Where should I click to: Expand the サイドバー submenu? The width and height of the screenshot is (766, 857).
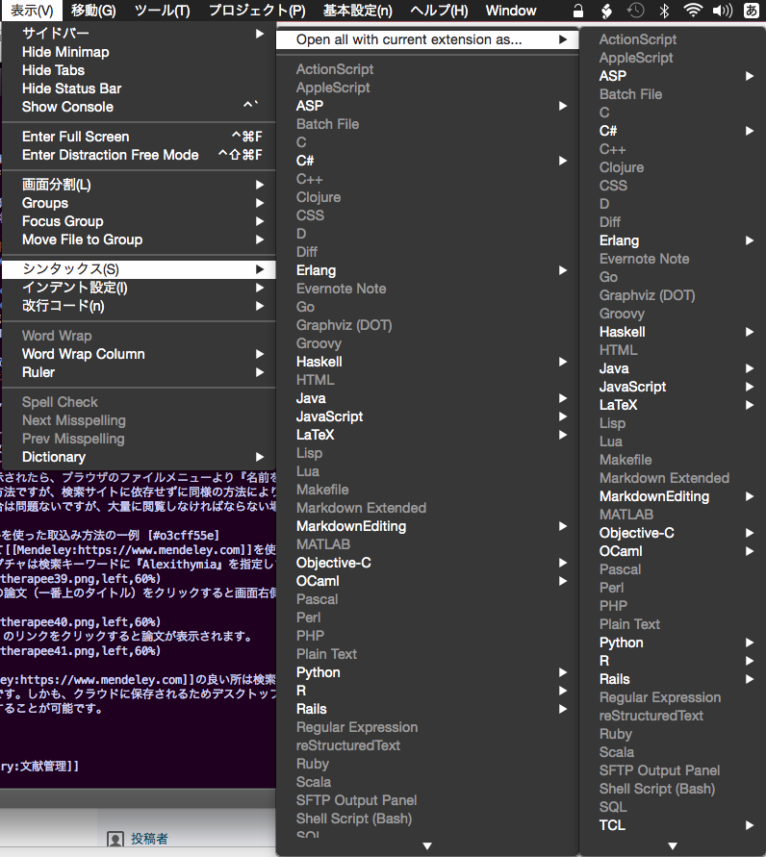click(x=139, y=34)
